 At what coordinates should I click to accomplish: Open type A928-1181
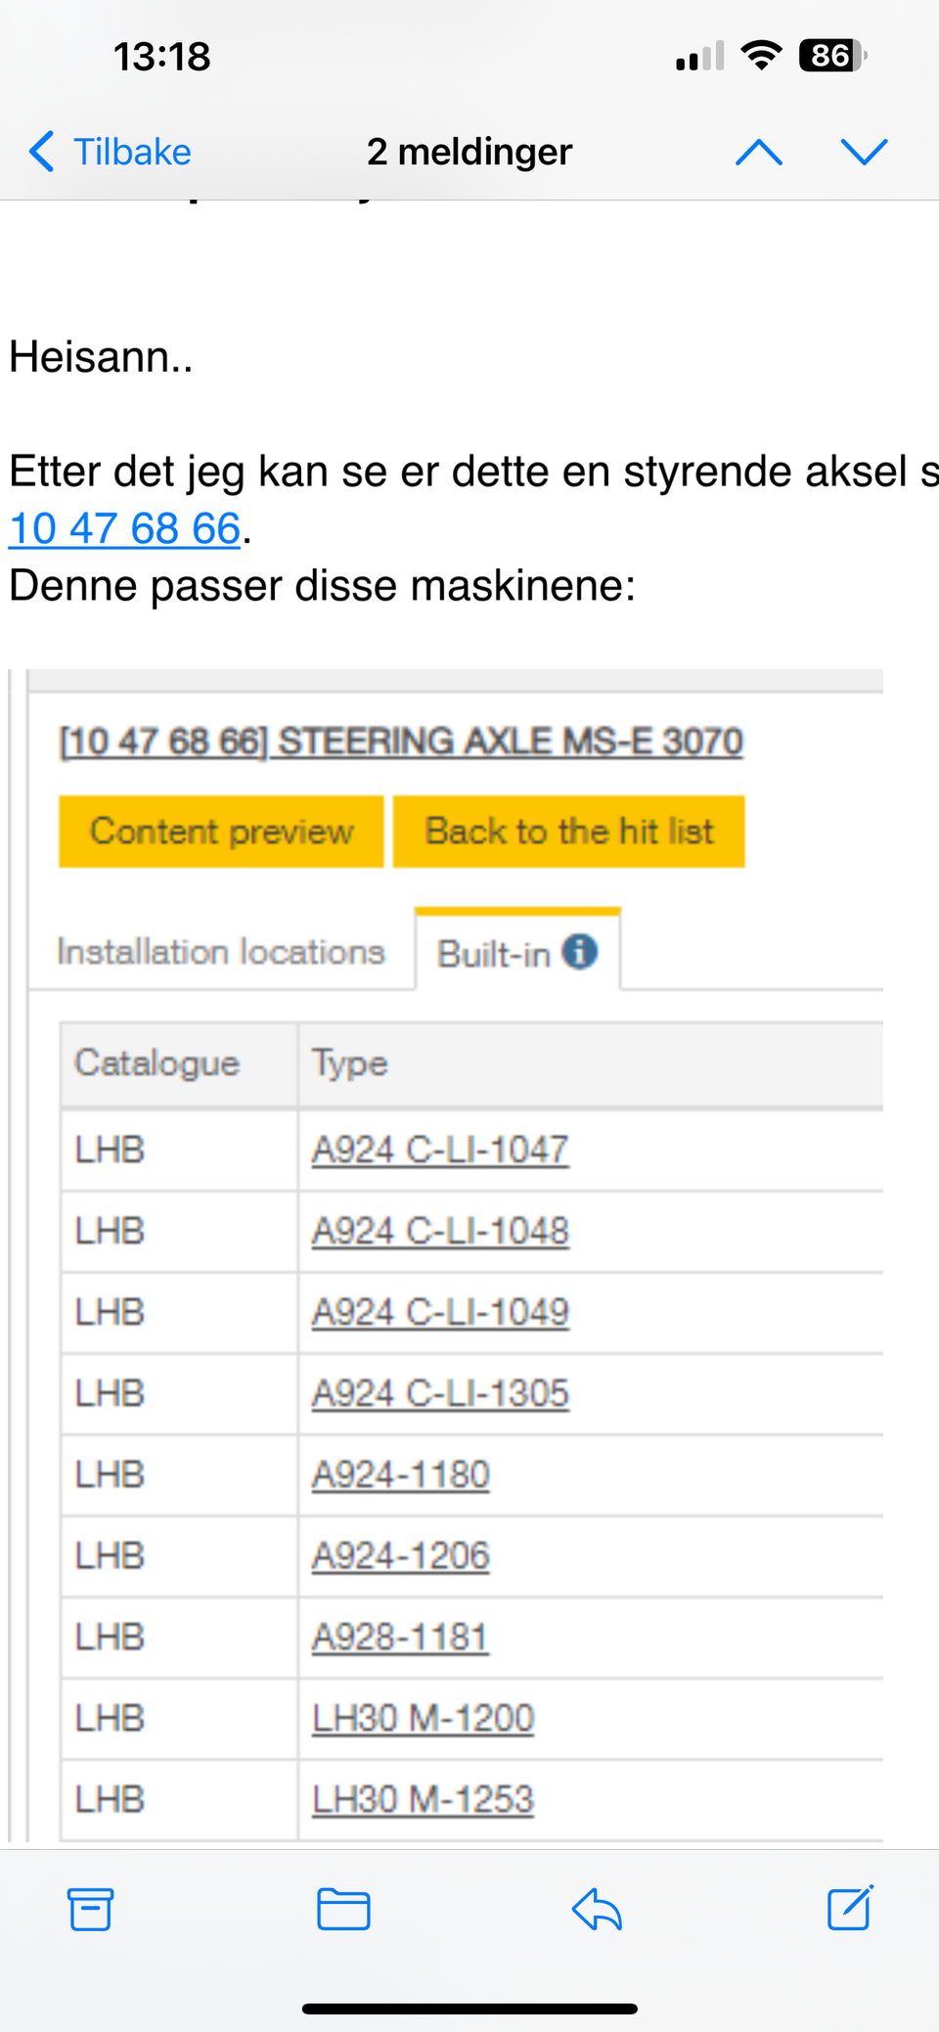pos(399,1637)
